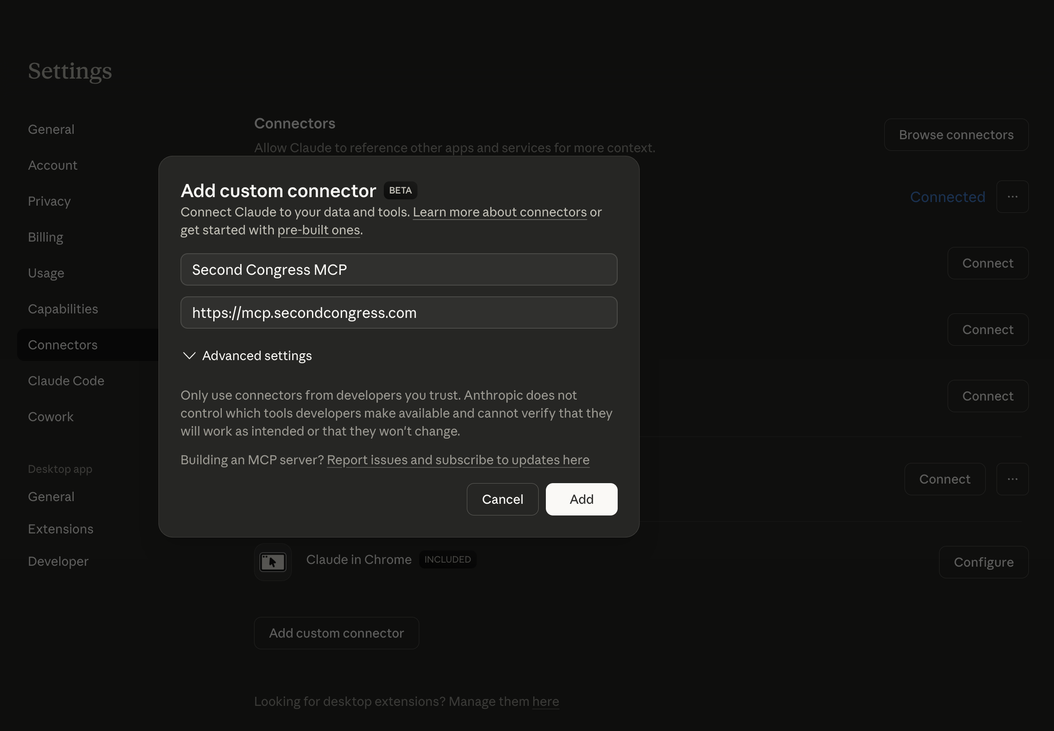Open the Billing settings section
The width and height of the screenshot is (1054, 731).
click(45, 237)
